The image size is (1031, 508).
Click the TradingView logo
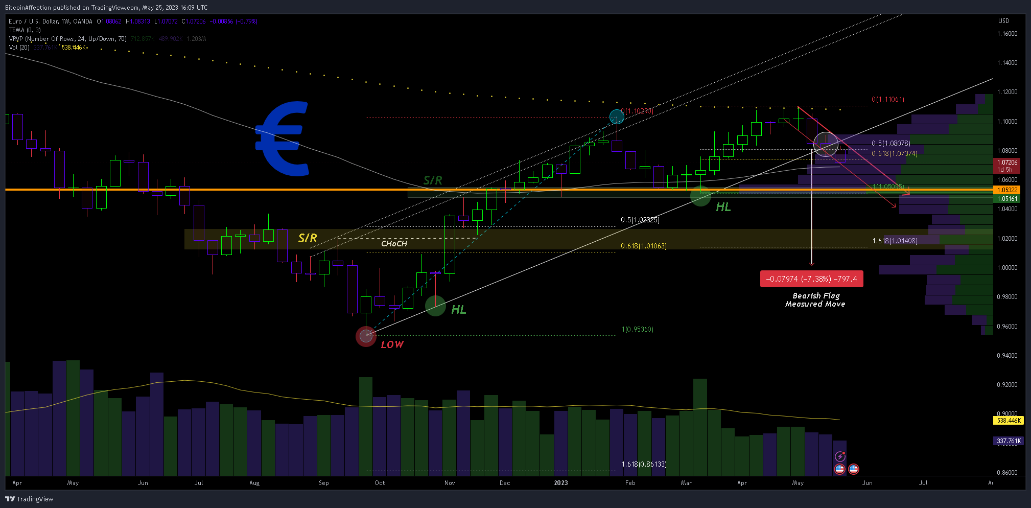click(x=29, y=499)
